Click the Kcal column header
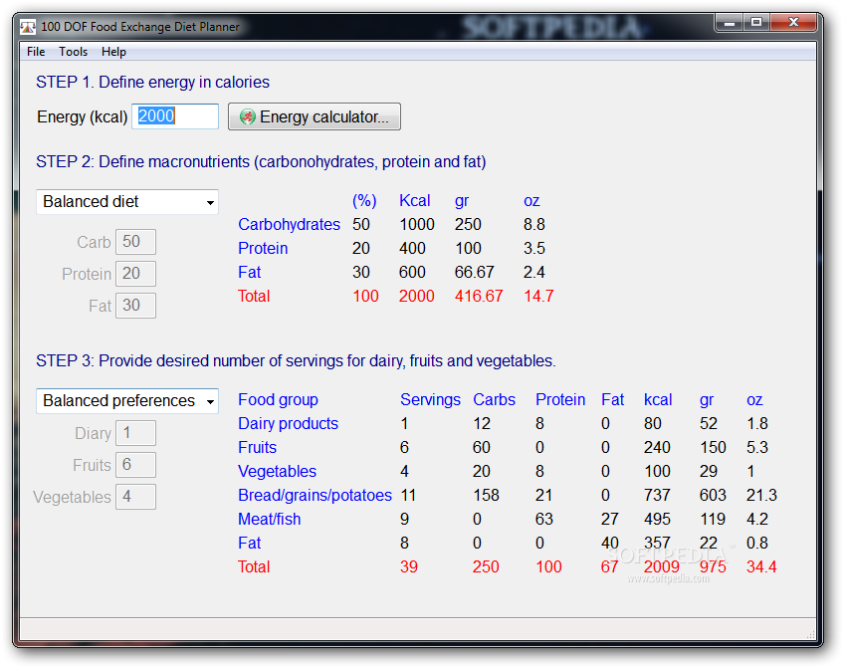Image resolution: width=844 pixels, height=668 pixels. (x=414, y=201)
